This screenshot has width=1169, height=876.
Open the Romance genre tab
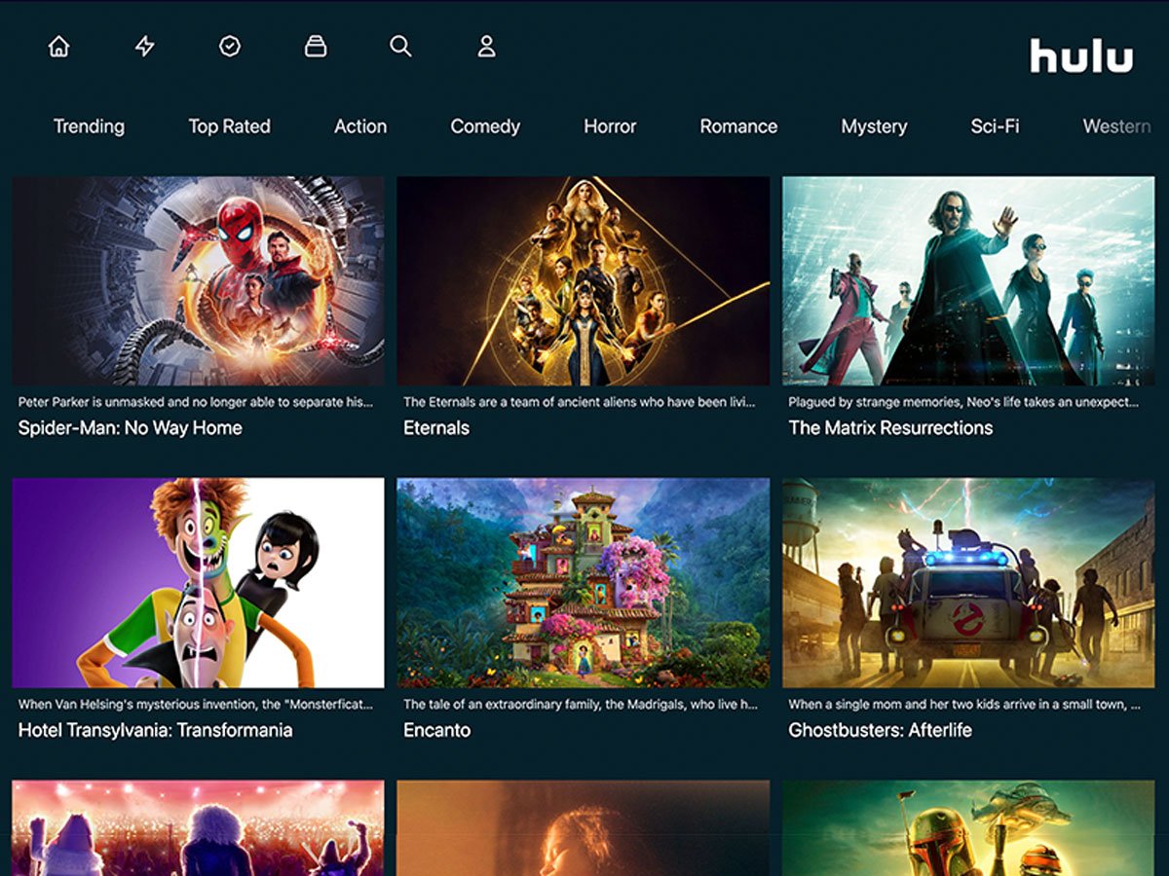click(x=738, y=127)
